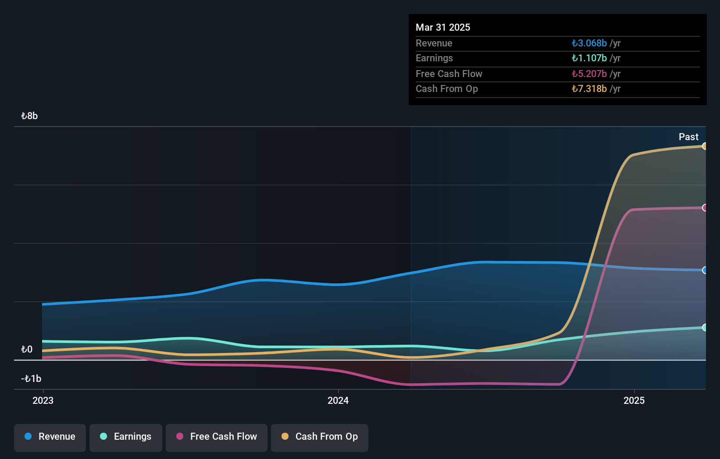
Task: Click the Revenue row label in tooltip
Action: click(434, 43)
